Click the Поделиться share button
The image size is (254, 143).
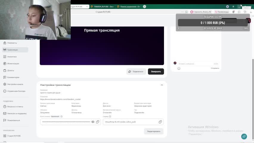[136, 71]
